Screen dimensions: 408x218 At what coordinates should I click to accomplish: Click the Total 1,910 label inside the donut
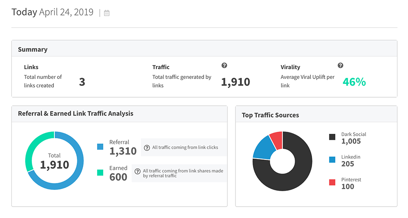pyautogui.click(x=54, y=161)
